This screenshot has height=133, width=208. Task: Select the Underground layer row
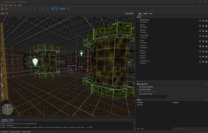coord(172,62)
